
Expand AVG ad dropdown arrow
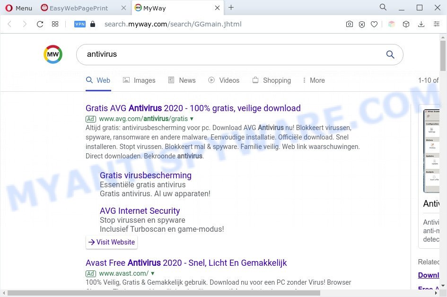192,119
